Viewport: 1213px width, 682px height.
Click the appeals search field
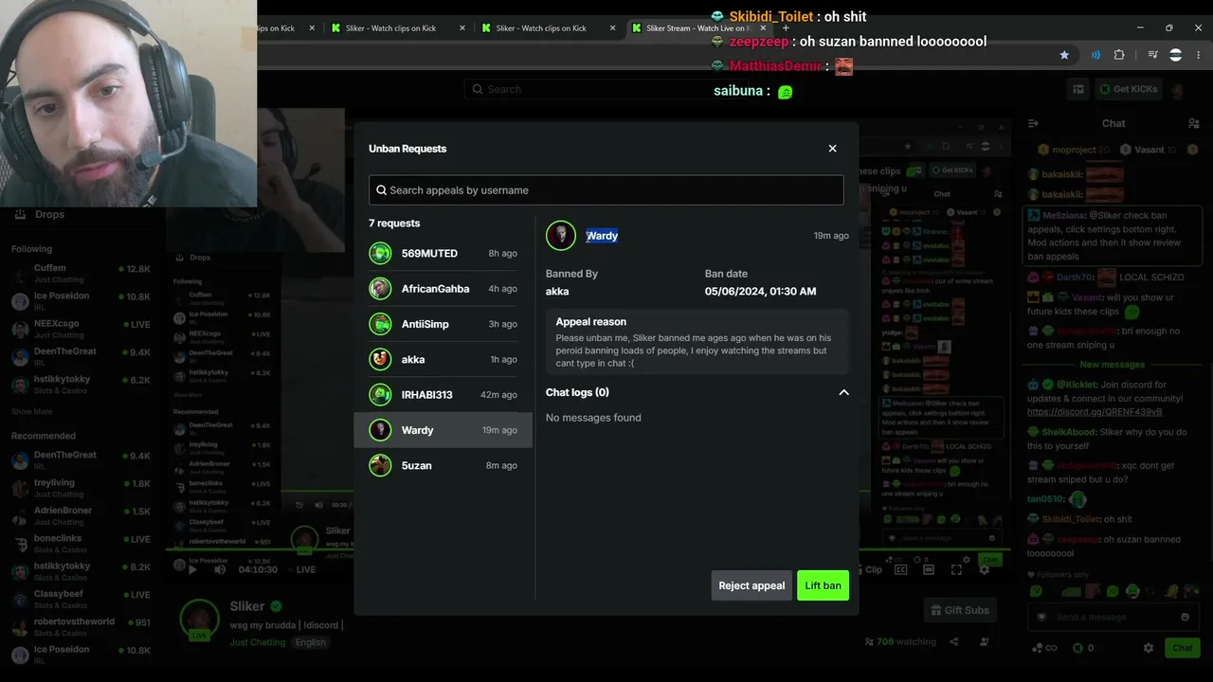(606, 190)
